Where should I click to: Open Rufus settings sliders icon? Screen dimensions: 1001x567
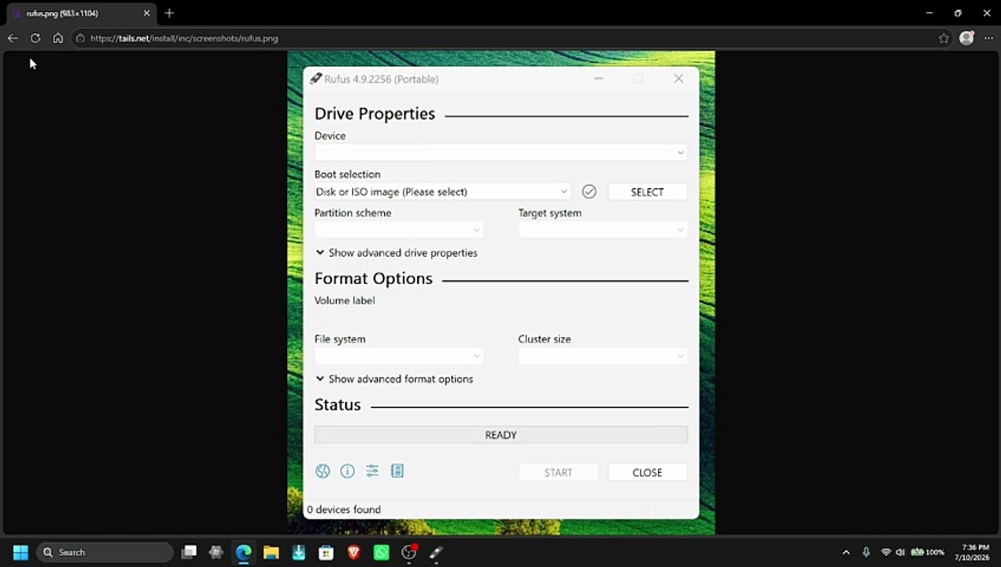372,471
